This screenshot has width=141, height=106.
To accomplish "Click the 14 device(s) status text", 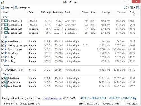I will coord(130,103).
